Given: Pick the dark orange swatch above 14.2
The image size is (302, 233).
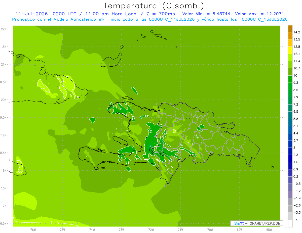Looking at the screenshot, I should [290, 29].
